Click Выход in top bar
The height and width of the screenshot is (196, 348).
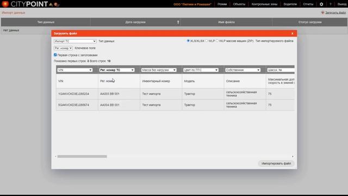(342, 4)
